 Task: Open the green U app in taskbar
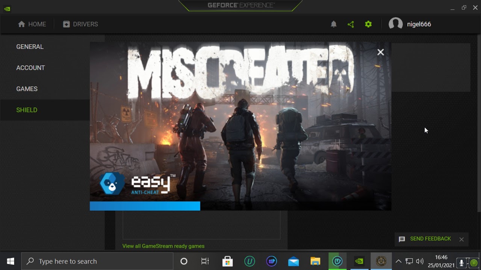[x=250, y=261]
